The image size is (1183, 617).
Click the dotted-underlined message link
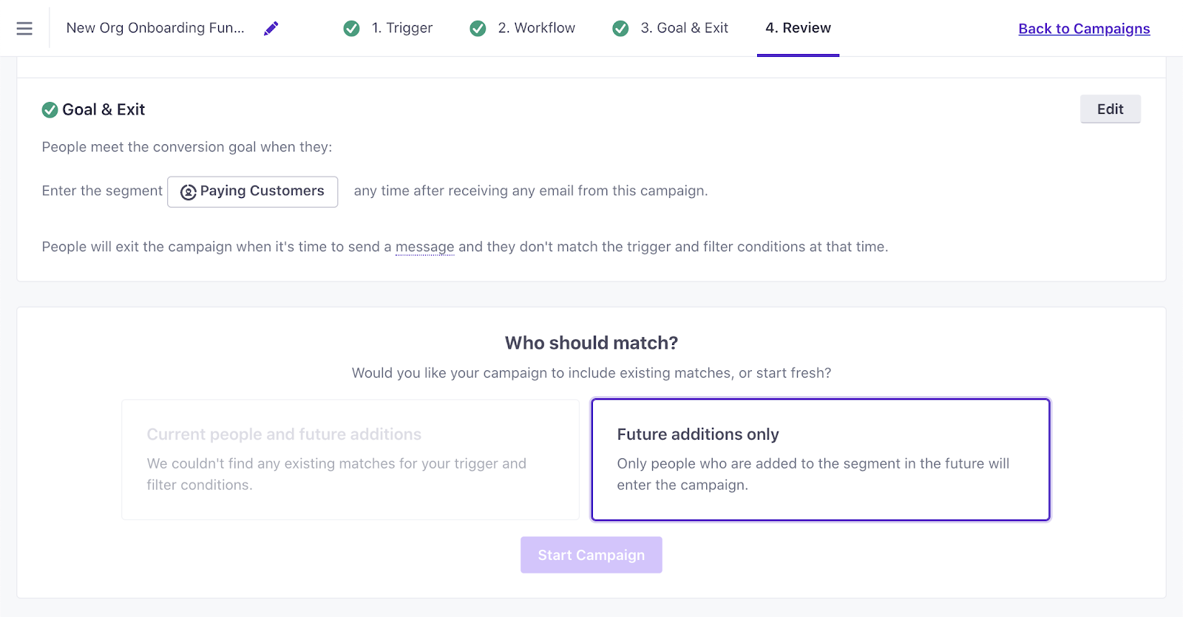(x=424, y=247)
